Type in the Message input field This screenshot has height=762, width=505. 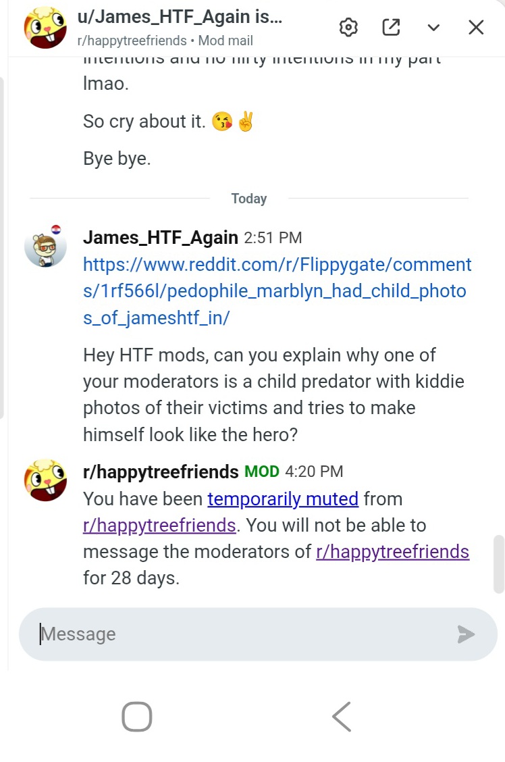(x=243, y=634)
